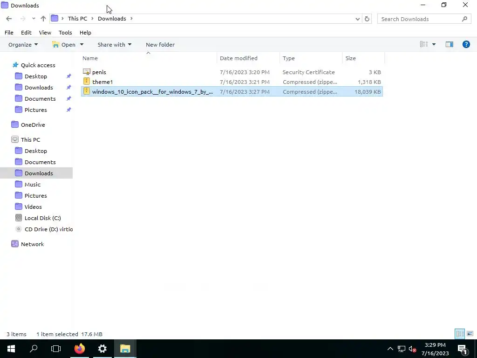Click the certificate icon of penis file
The width and height of the screenshot is (477, 358).
click(86, 72)
